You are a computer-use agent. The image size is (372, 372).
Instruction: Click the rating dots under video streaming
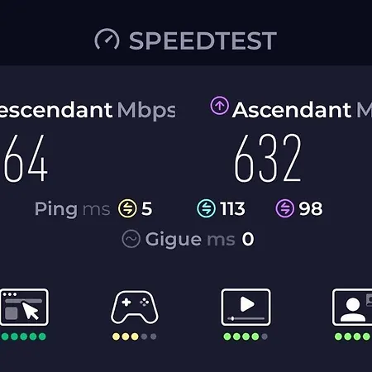pyautogui.click(x=246, y=336)
